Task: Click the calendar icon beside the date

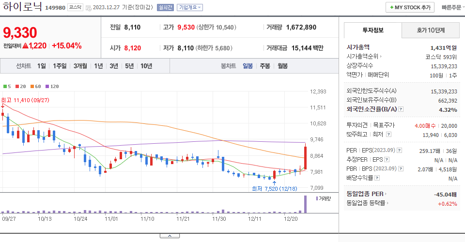Action: (x=88, y=8)
